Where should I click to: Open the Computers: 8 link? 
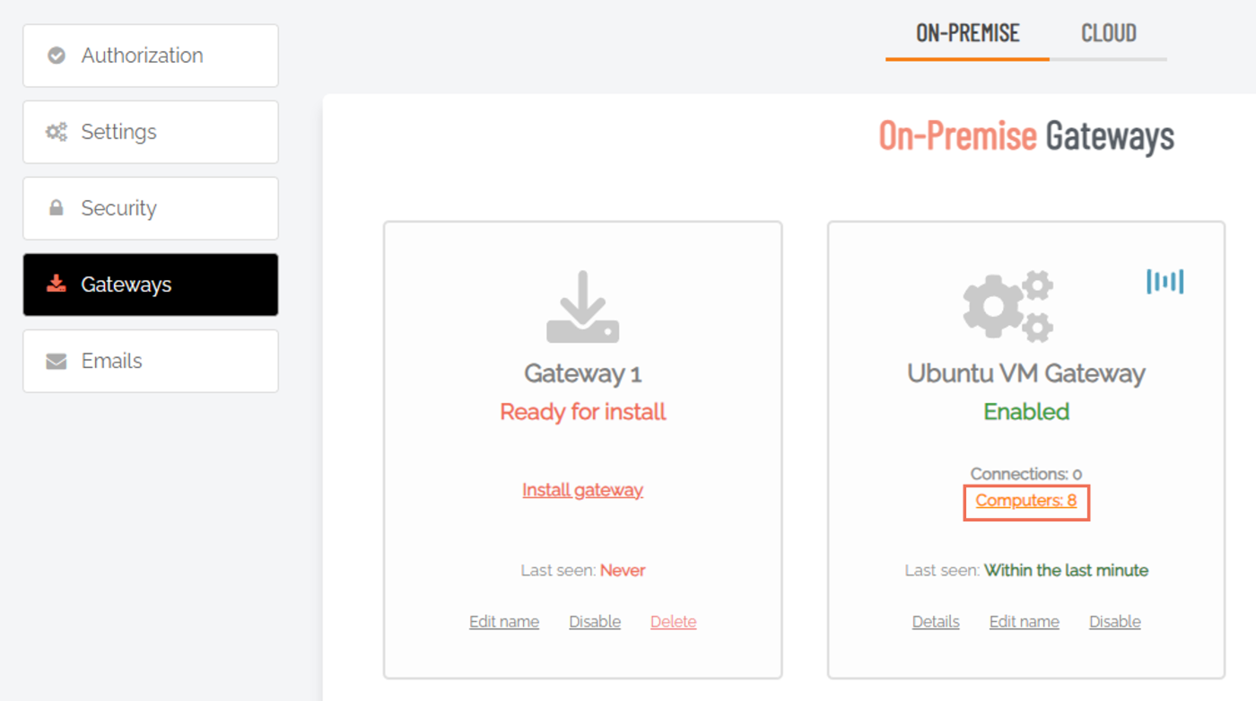coord(1026,501)
